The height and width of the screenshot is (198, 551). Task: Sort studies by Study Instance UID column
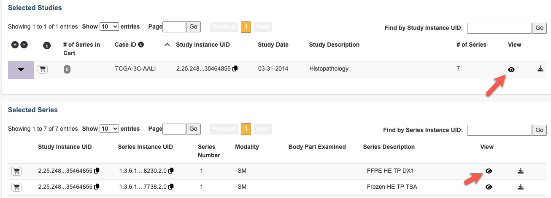[x=203, y=45]
